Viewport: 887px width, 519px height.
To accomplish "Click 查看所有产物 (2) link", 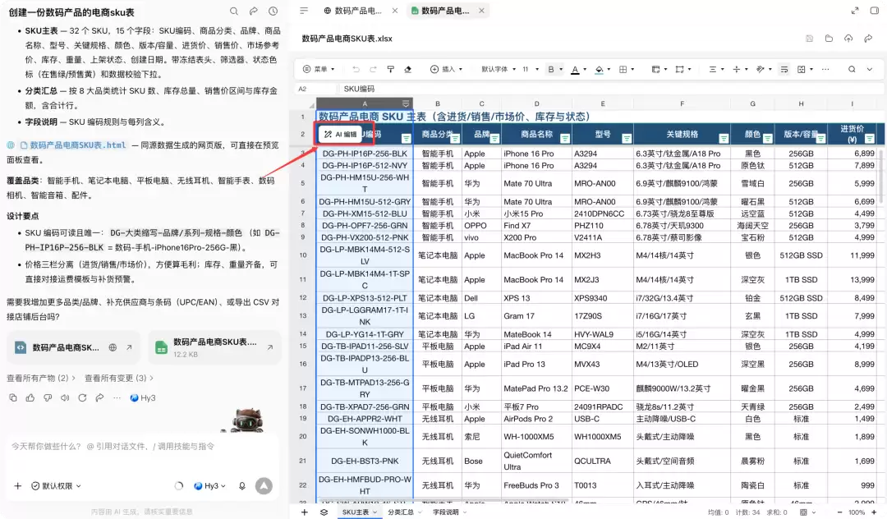I will (x=41, y=378).
